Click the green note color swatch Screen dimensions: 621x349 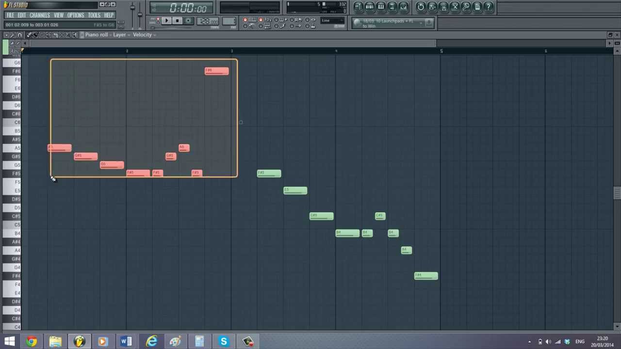coord(5,47)
